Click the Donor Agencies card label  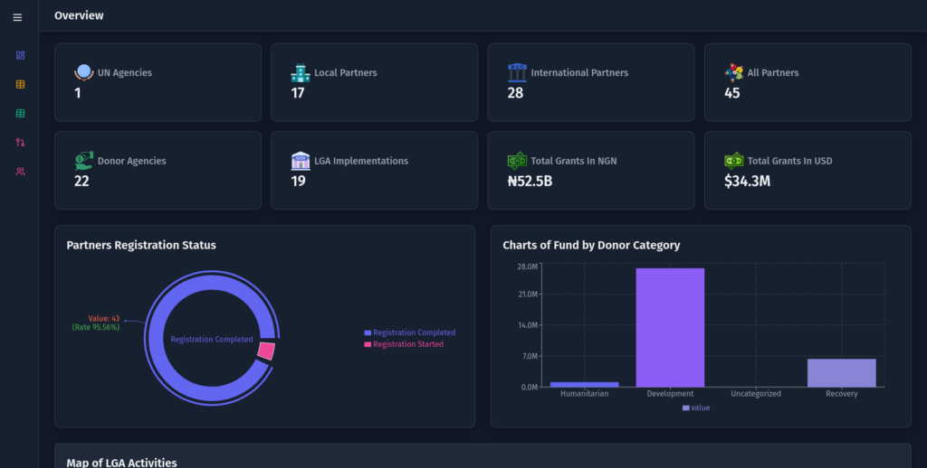click(x=132, y=161)
